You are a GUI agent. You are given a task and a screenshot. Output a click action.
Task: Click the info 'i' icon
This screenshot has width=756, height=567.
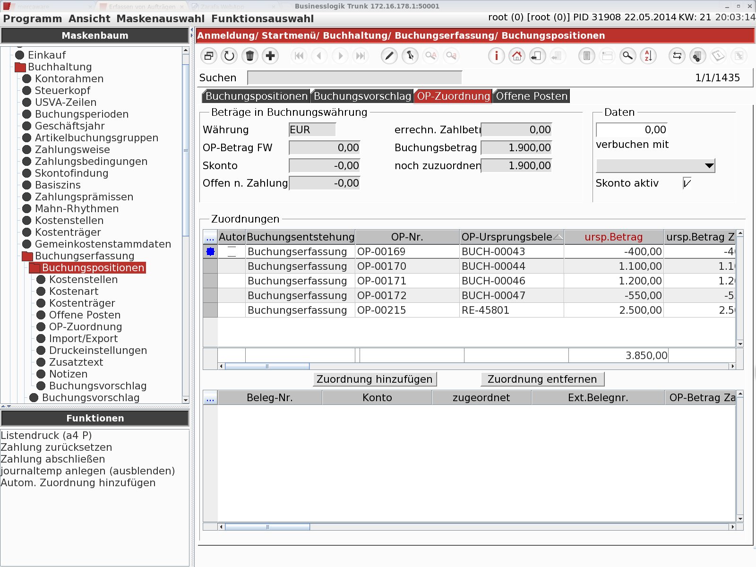point(497,56)
